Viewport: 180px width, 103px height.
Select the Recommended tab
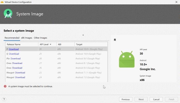coord(12,38)
